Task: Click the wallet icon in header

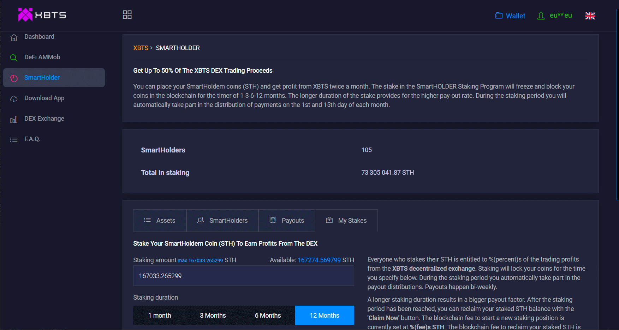Action: pos(499,16)
